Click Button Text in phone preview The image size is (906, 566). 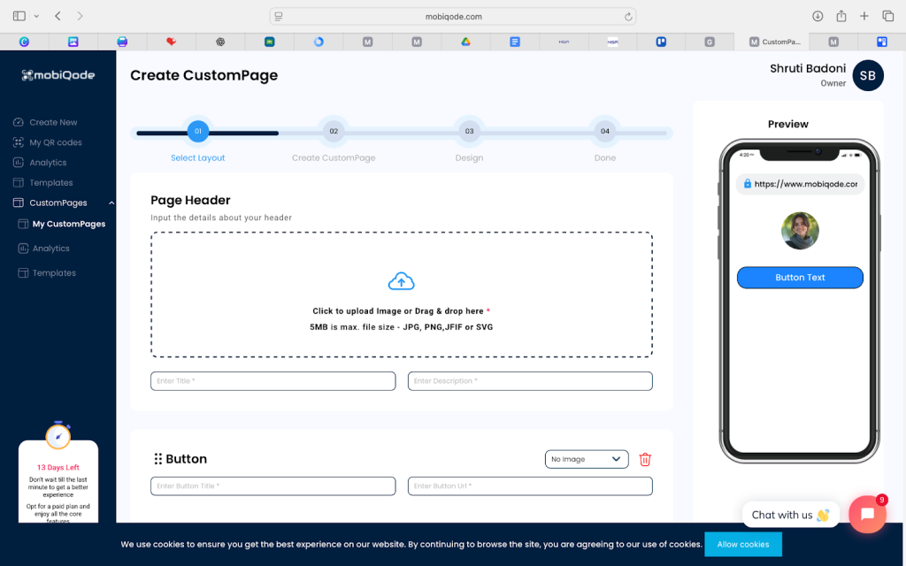coord(799,278)
